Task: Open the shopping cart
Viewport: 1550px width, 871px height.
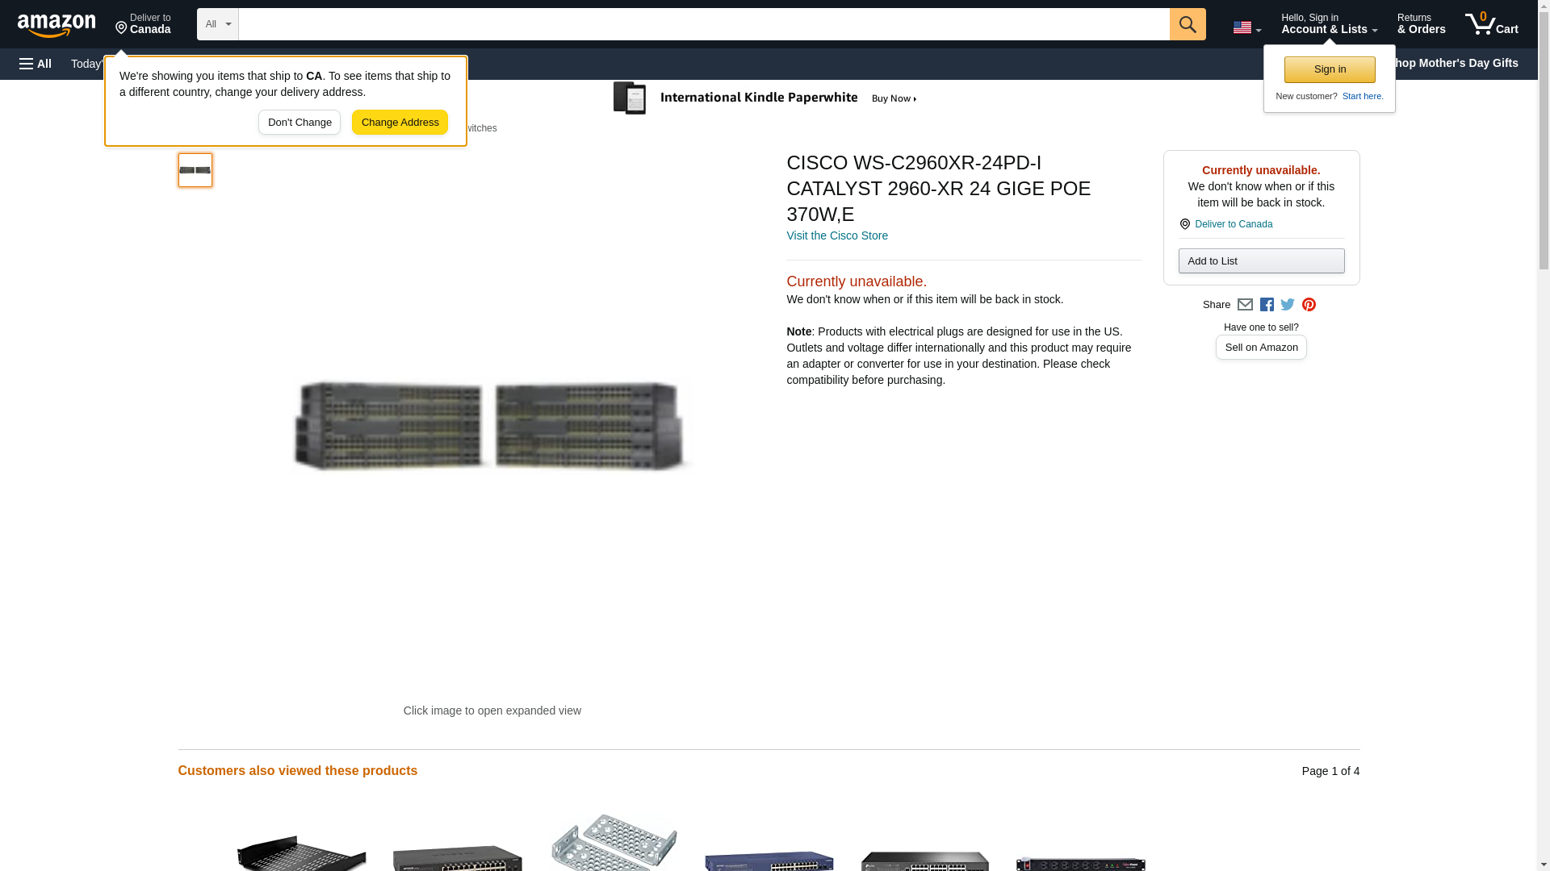Action: click(1492, 24)
